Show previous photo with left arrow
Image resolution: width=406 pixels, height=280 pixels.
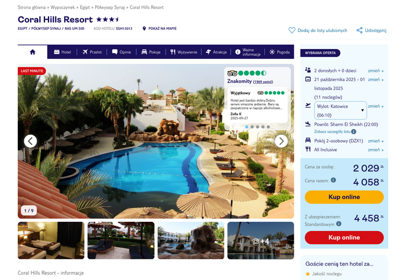click(x=30, y=141)
